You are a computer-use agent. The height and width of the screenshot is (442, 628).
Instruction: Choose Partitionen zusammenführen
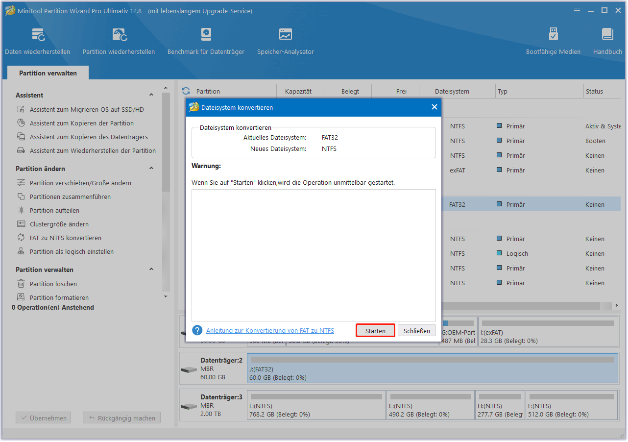pyautogui.click(x=70, y=196)
